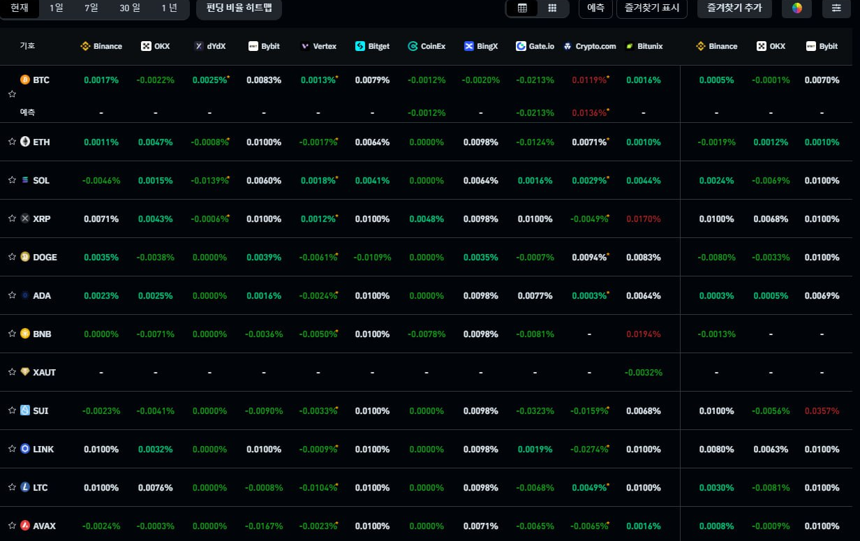
Task: Click the SUI coin icon
Action: [25, 410]
